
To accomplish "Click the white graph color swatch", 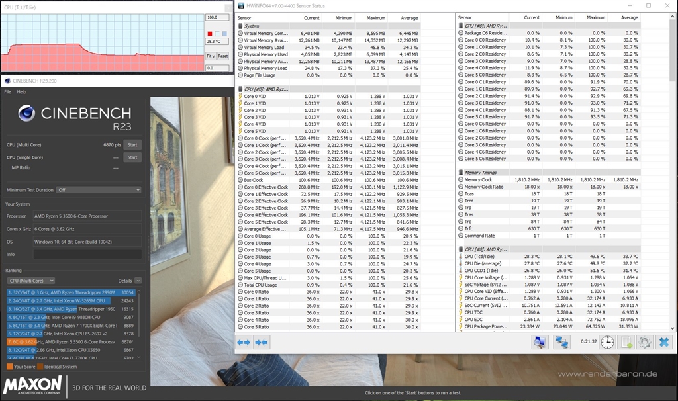I will coord(217,34).
